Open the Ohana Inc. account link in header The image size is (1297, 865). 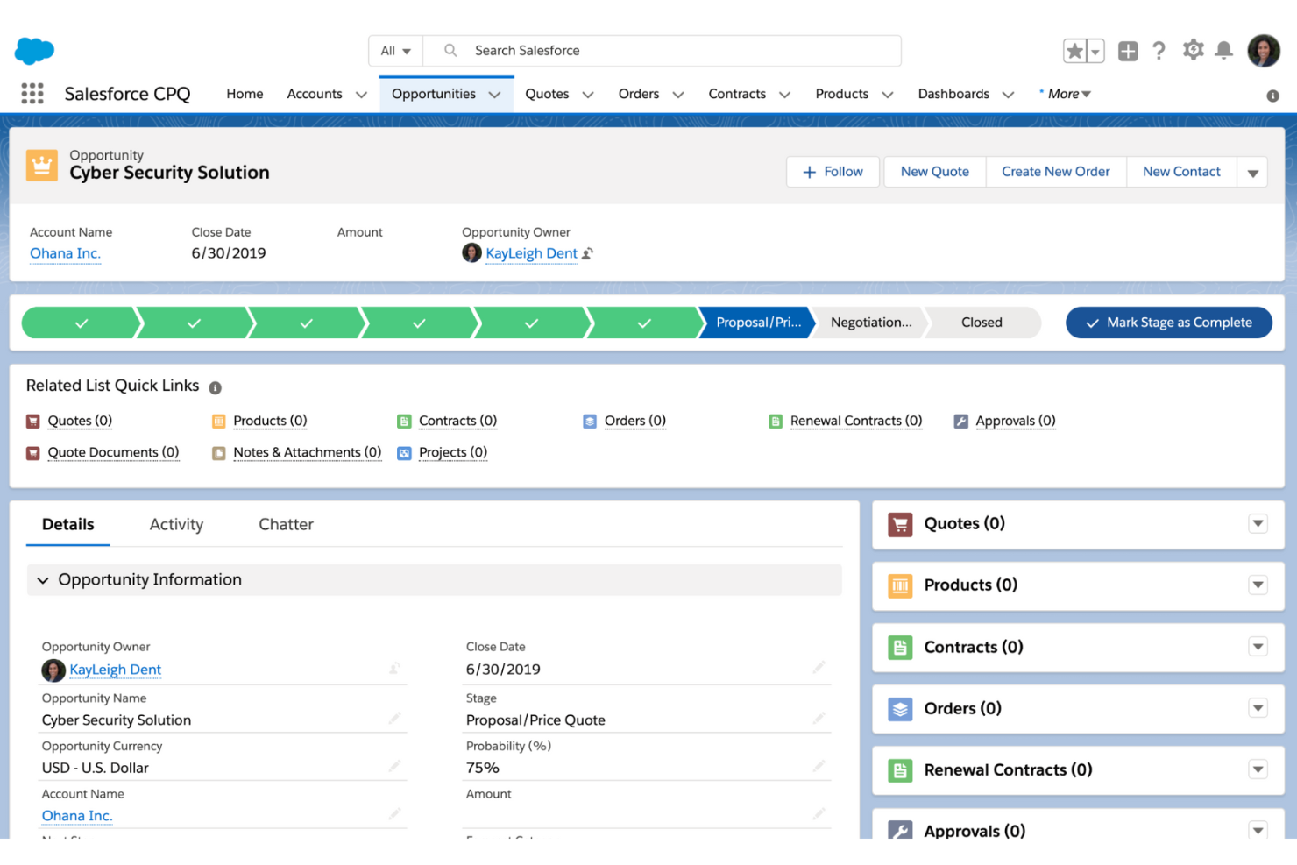click(x=66, y=253)
